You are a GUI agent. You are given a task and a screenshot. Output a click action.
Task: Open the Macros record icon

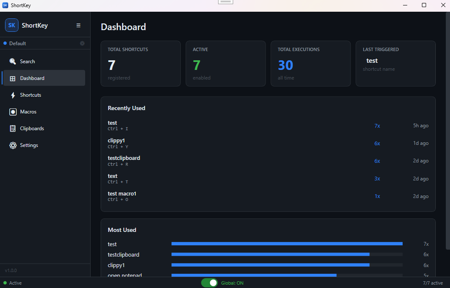click(x=13, y=111)
